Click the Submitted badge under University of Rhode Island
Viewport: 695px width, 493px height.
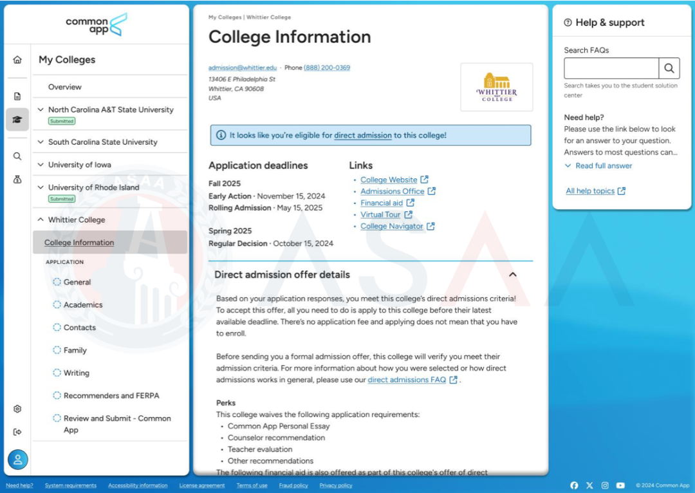pos(62,199)
